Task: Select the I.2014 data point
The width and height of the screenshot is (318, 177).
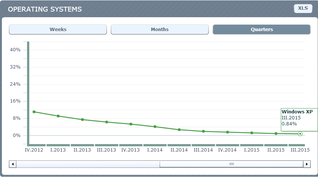Action: point(155,126)
